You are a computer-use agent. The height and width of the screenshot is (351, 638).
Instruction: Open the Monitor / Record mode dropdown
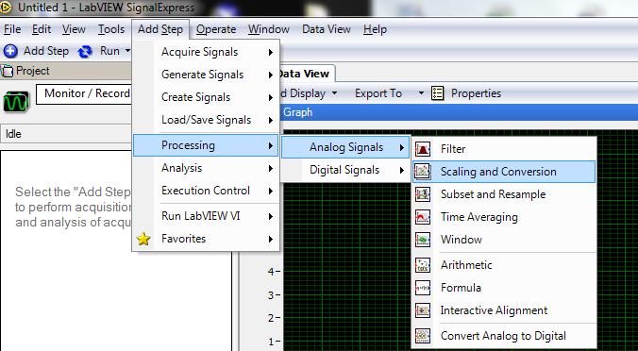(83, 94)
